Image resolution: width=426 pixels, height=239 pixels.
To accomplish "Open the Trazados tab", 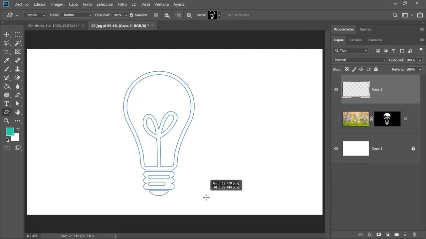I will tap(375, 40).
